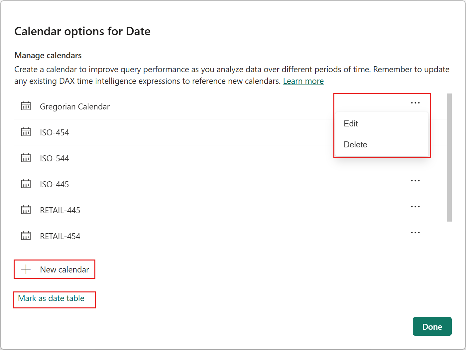Select the ISO-544 calendar name
Image resolution: width=466 pixels, height=350 pixels.
[55, 158]
